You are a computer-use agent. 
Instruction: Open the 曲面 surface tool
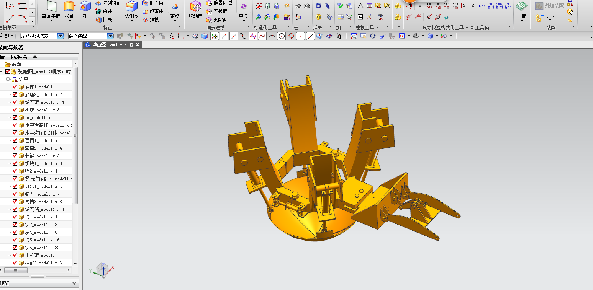522,10
